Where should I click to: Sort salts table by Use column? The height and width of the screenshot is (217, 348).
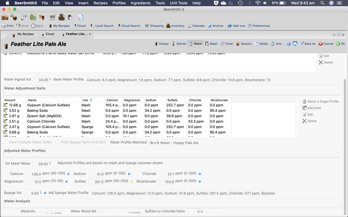(x=93, y=100)
